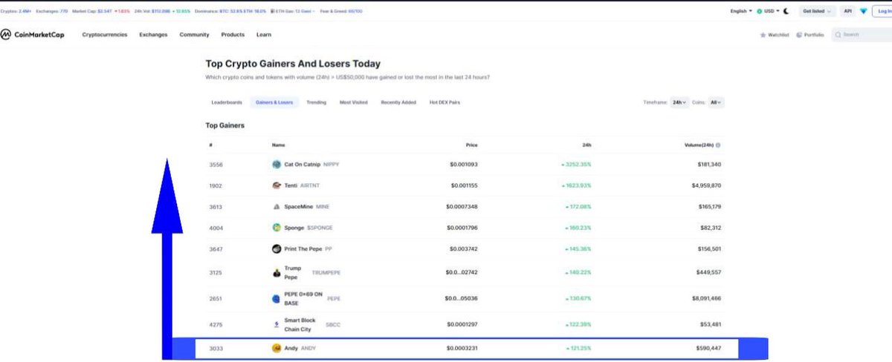Switch to the Trending tab
This screenshot has height=362, width=892.
pyautogui.click(x=316, y=102)
